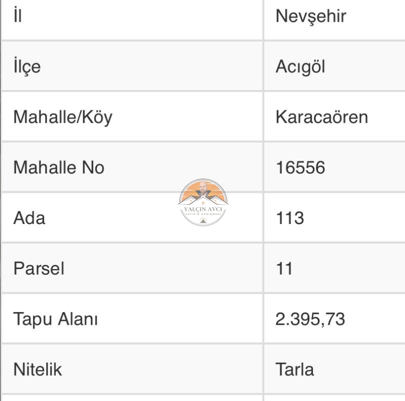The width and height of the screenshot is (405, 401).
Task: Select the area value 2.395,73
Action: [x=310, y=319]
